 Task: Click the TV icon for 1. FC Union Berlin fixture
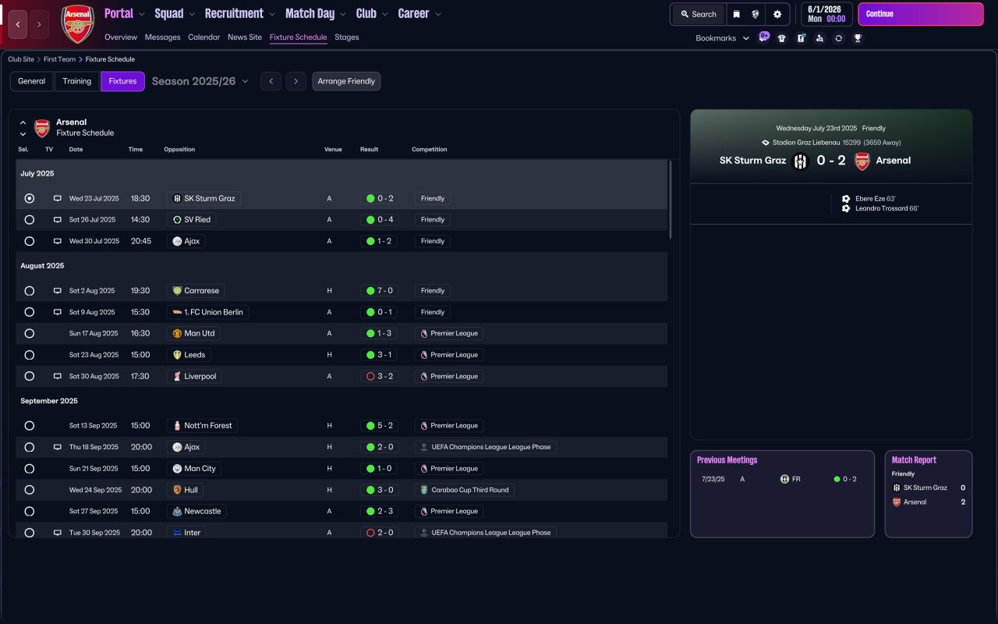pos(57,312)
